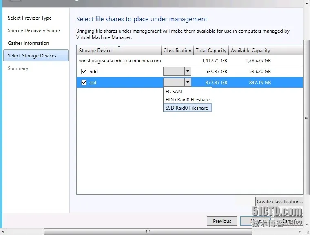Select the hdd row name
The width and height of the screenshot is (310, 235).
93,72
